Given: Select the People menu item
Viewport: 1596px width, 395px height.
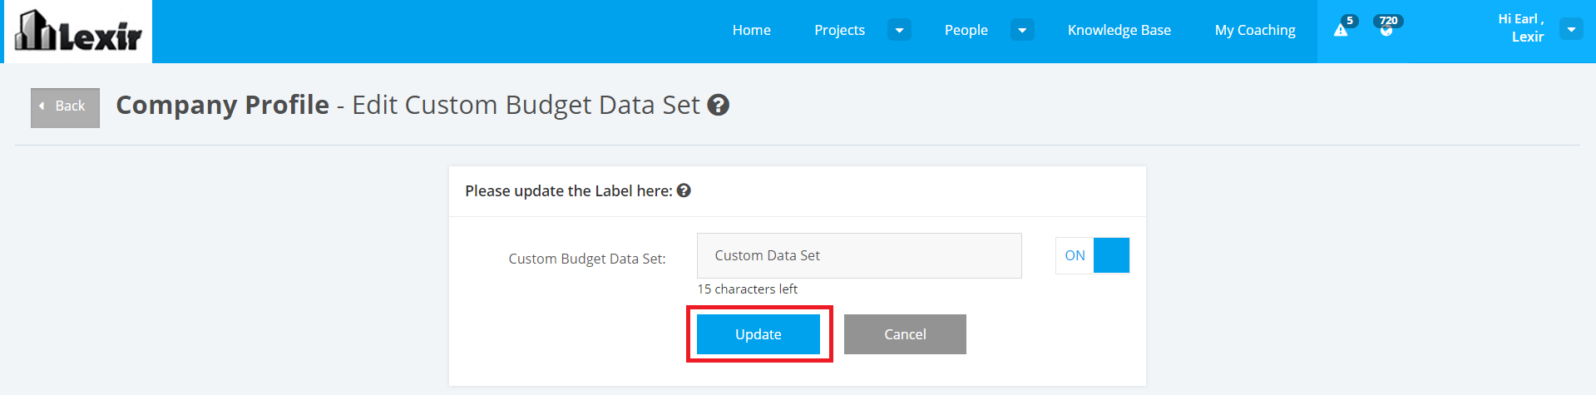Looking at the screenshot, I should pyautogui.click(x=966, y=30).
